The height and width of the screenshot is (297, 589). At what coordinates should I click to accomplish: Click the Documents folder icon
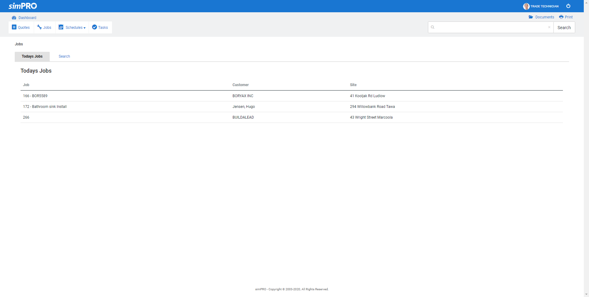click(531, 17)
